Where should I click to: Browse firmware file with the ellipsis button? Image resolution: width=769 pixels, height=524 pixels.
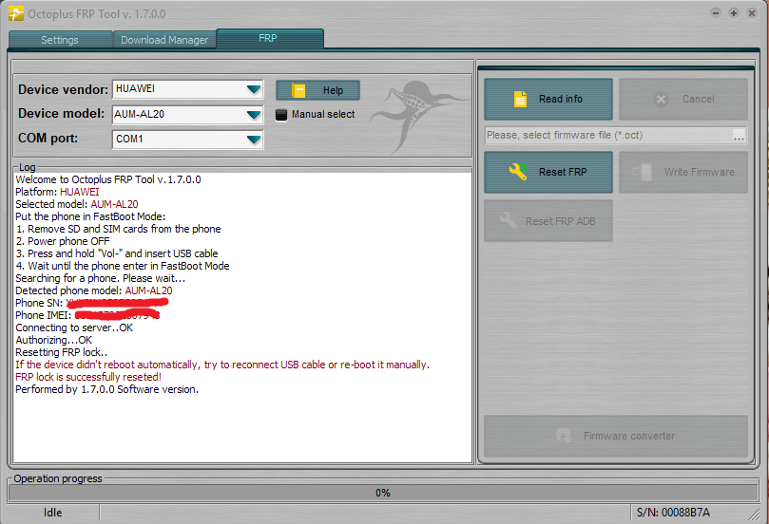pyautogui.click(x=739, y=136)
